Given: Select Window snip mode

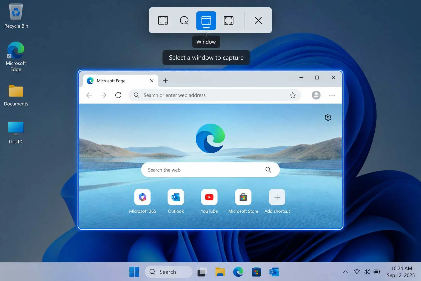Looking at the screenshot, I should (206, 21).
